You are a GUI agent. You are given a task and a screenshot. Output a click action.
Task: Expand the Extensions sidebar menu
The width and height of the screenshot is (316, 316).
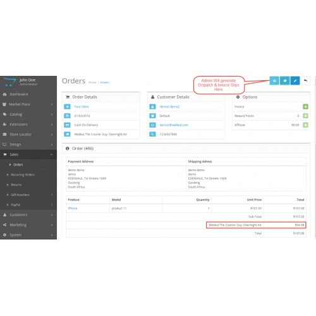tap(28, 125)
